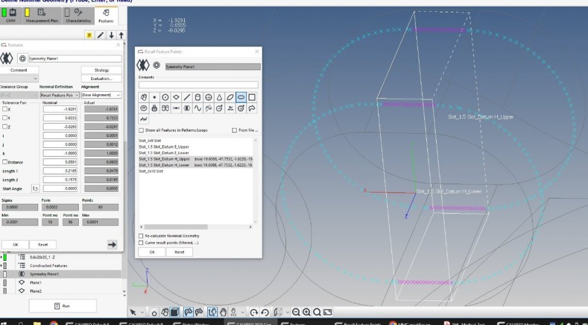
Task: Tick the X tolerance checkbox
Action: 5,109
